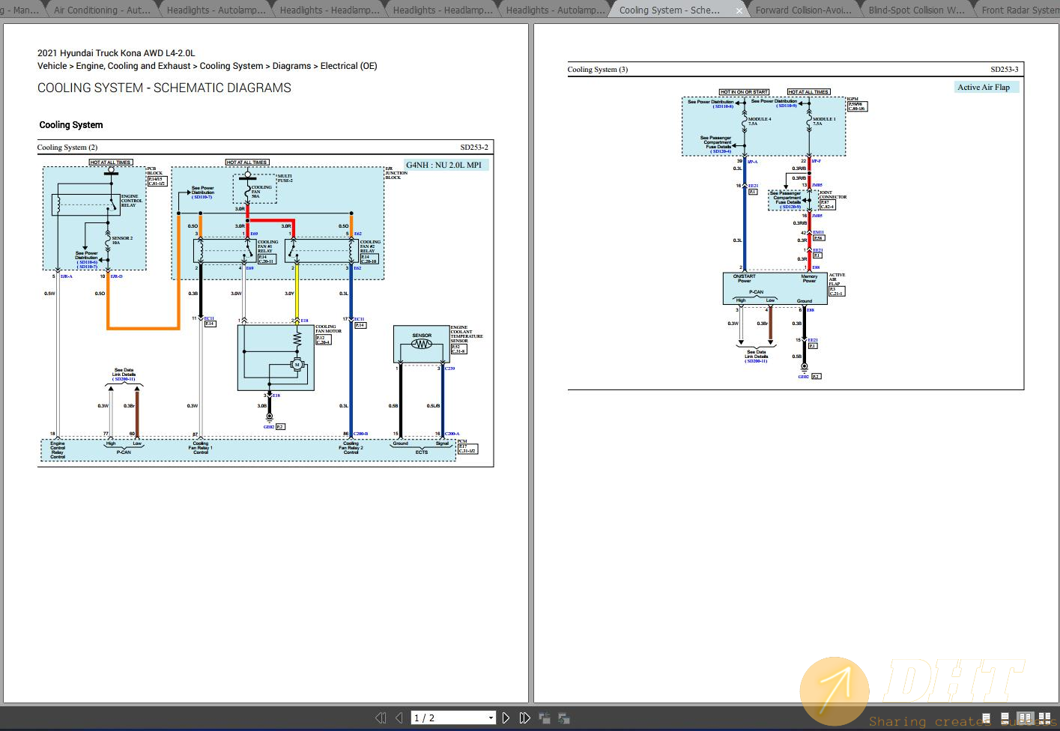Viewport: 1060px width, 731px height.
Task: Switch to single page view icon
Action: (987, 718)
